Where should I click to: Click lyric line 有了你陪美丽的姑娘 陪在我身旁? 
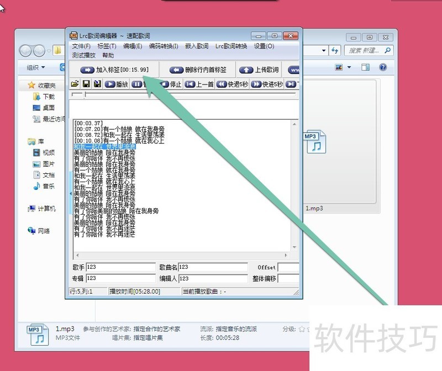coord(116,211)
